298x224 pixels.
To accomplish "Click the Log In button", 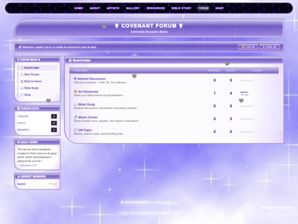I will click(x=248, y=47).
